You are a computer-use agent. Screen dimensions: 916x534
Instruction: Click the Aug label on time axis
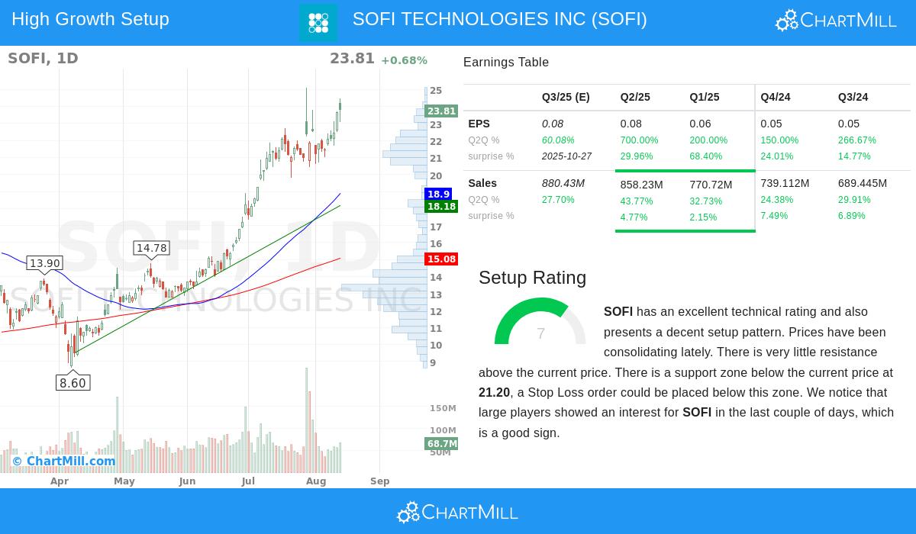tap(316, 481)
